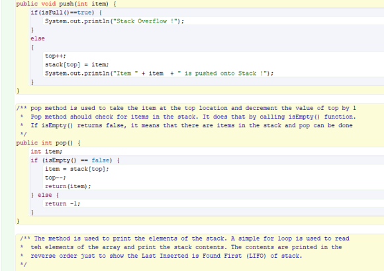
Task: Click the closing brace of push method
Action: (18, 91)
